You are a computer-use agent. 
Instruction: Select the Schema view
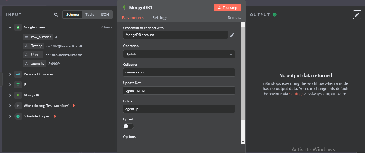73,15
